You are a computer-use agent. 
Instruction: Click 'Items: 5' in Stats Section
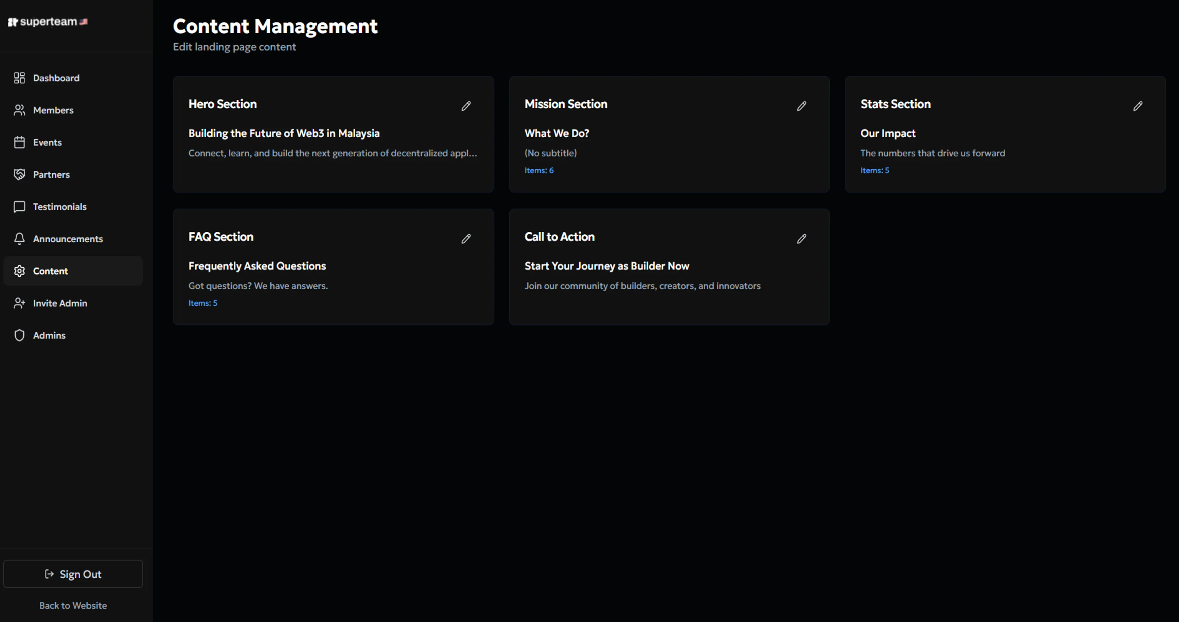(875, 170)
